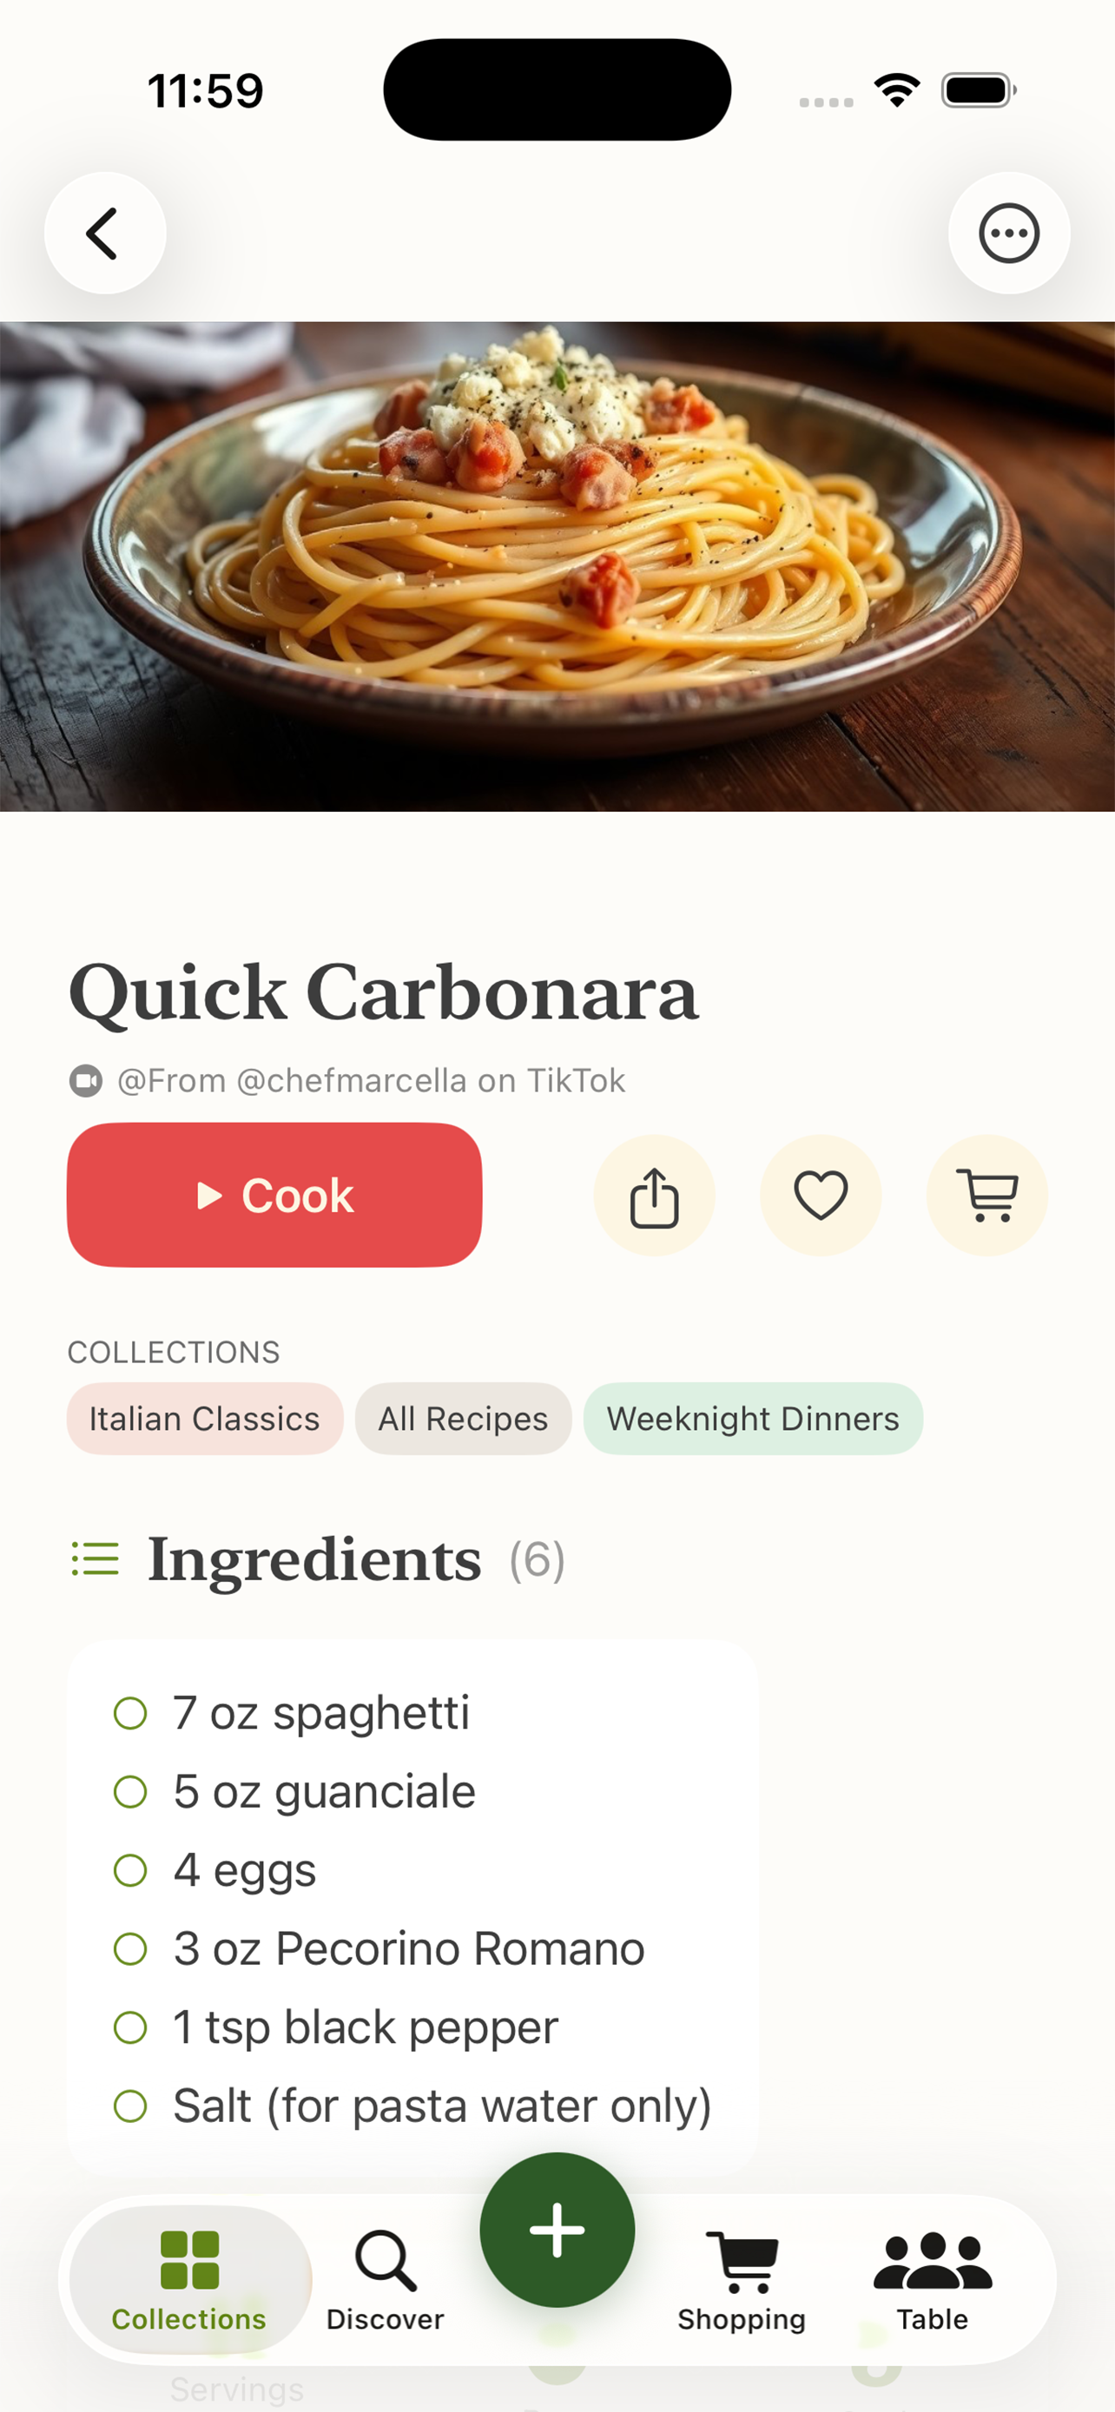1115x2412 pixels.
Task: Select the All Recipes collection tag
Action: point(463,1419)
